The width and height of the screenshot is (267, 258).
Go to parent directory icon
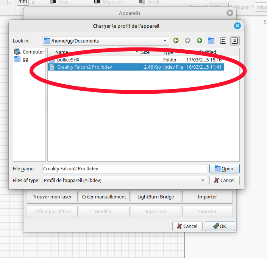click(199, 41)
